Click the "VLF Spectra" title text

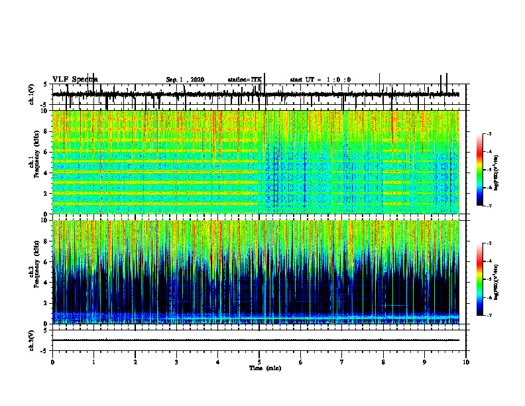75,80
